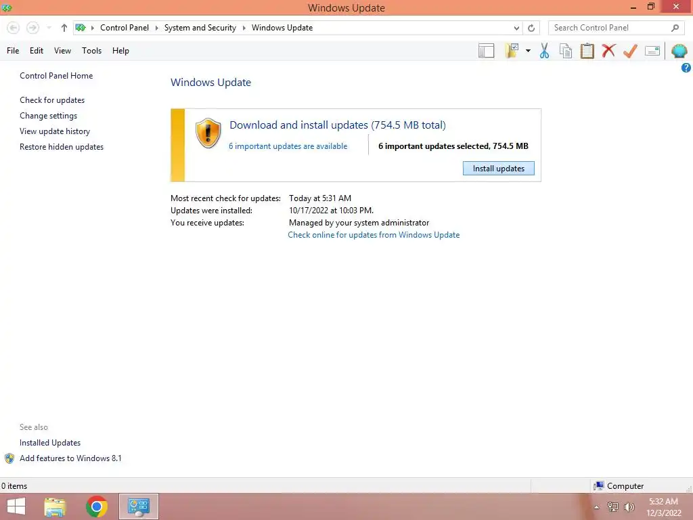Click the orange checkmark icon in toolbar
Image resolution: width=693 pixels, height=520 pixels.
630,51
